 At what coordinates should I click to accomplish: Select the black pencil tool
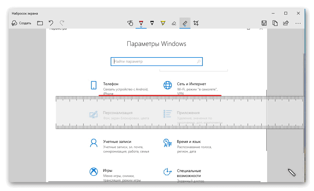click(152, 23)
